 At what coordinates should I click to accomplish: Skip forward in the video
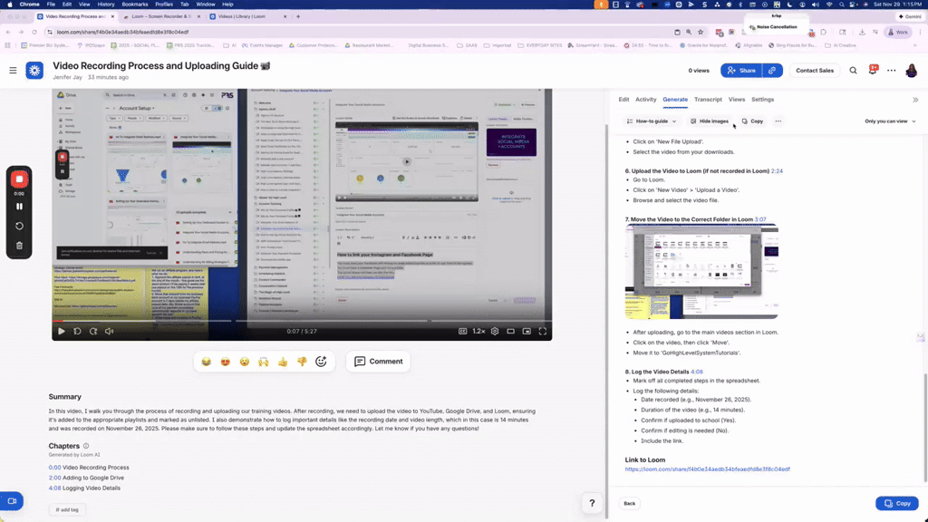click(x=93, y=332)
